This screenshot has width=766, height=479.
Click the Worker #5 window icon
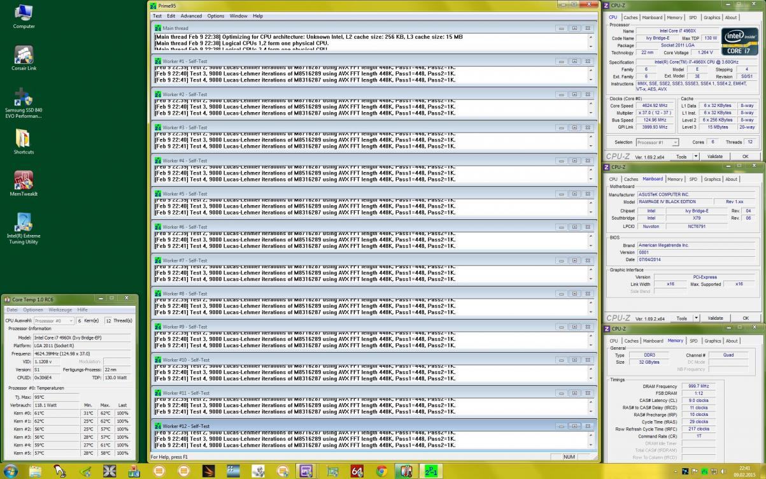point(158,194)
